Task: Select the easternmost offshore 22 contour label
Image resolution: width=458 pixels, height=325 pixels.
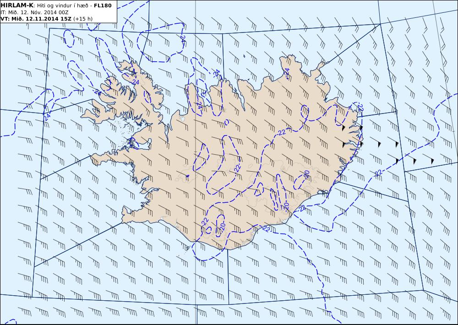Action: tap(378, 173)
